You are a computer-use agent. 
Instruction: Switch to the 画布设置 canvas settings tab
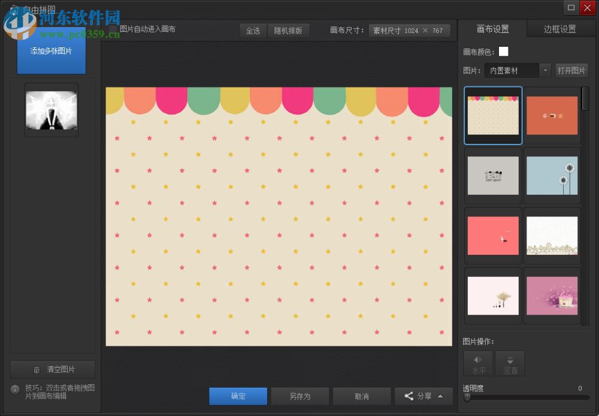click(493, 28)
